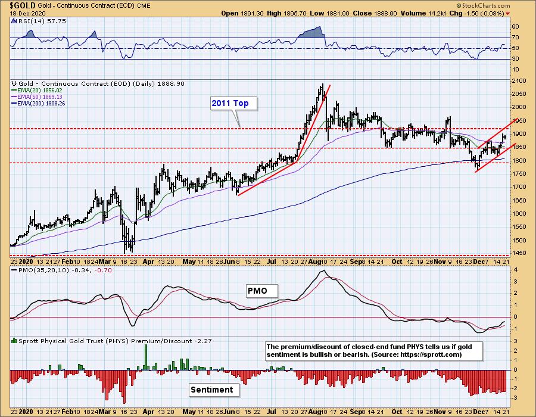Click the RSI(14) 57.75 label
Screen dimensions: 536x417
pos(42,21)
